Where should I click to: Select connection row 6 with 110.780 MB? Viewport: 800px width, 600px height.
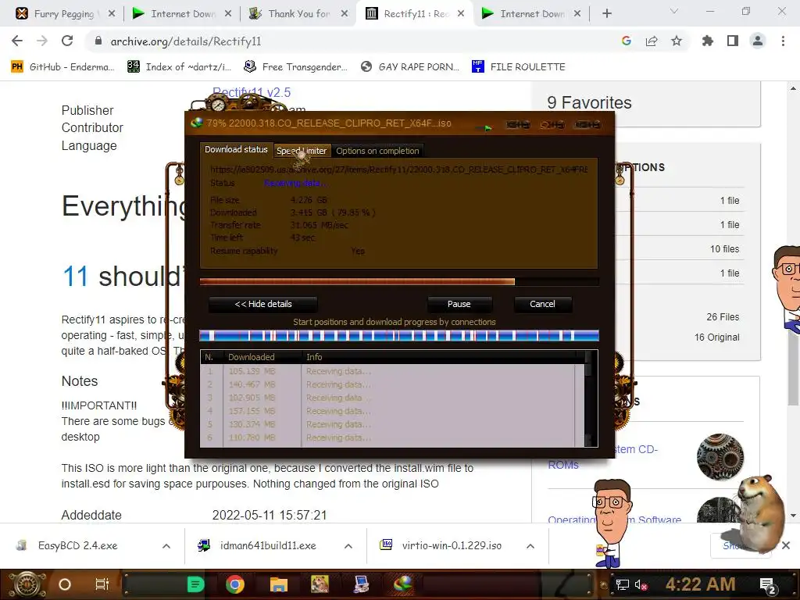[x=392, y=437]
